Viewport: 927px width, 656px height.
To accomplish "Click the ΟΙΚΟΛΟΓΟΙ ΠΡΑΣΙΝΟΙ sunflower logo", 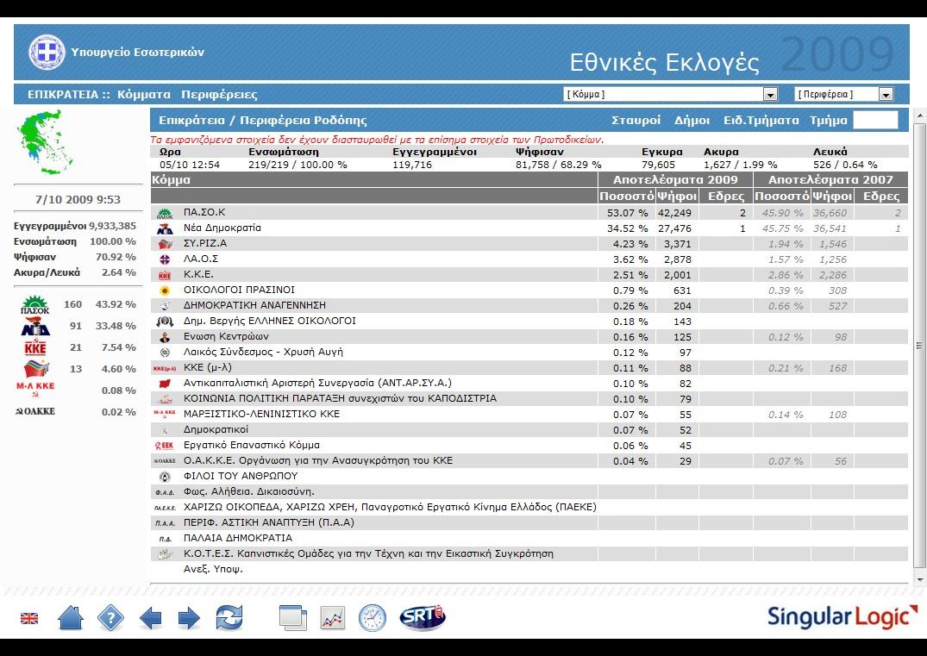I will 165,291.
